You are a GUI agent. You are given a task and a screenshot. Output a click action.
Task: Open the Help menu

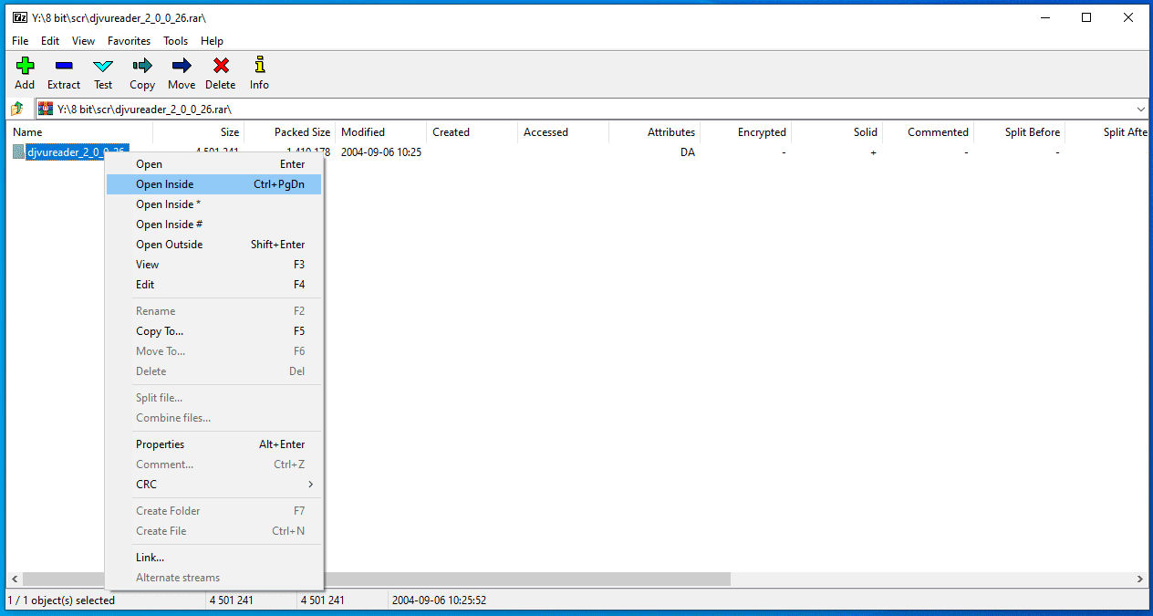212,41
